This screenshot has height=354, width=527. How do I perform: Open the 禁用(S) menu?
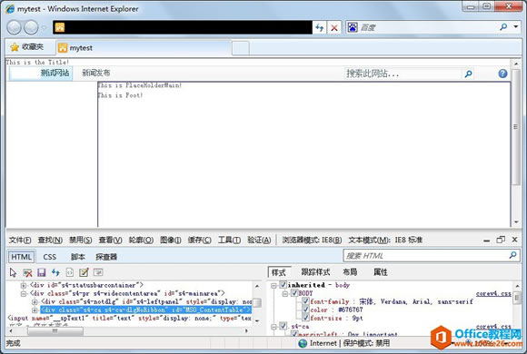[80, 240]
